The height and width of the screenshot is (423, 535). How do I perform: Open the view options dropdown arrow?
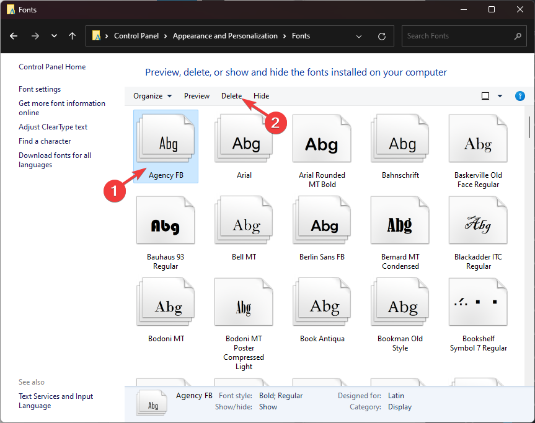500,96
